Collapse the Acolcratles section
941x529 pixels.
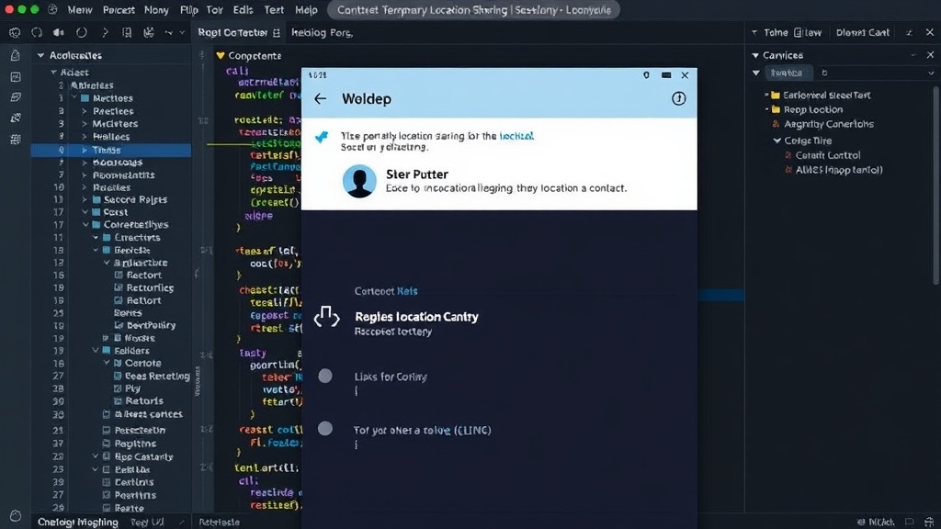coord(40,55)
